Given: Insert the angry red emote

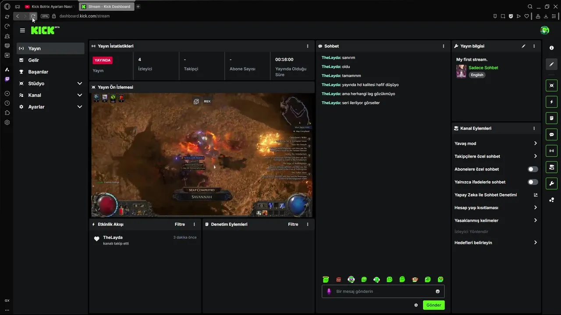Looking at the screenshot, I should click(338, 280).
